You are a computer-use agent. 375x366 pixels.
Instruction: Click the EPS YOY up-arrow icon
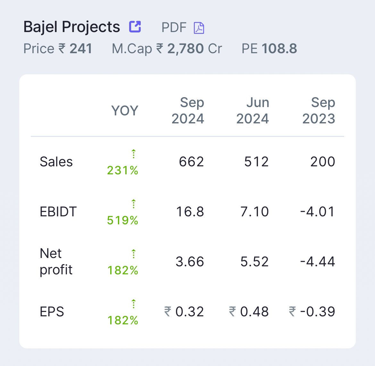pyautogui.click(x=134, y=304)
